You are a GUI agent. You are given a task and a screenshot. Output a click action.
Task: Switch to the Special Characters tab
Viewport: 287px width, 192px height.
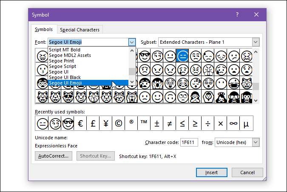click(80, 30)
